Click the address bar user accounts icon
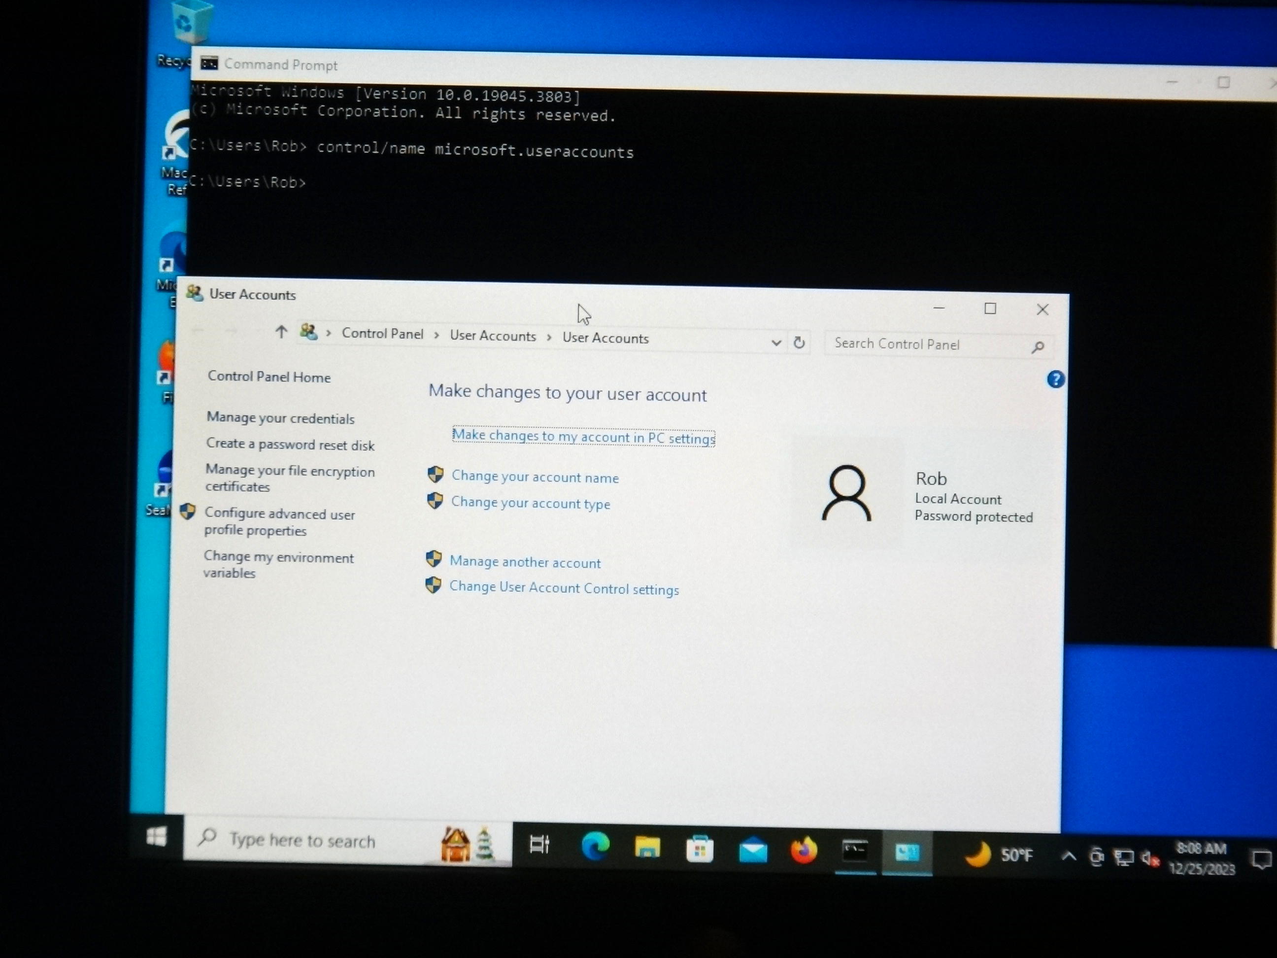The height and width of the screenshot is (958, 1277). (309, 332)
